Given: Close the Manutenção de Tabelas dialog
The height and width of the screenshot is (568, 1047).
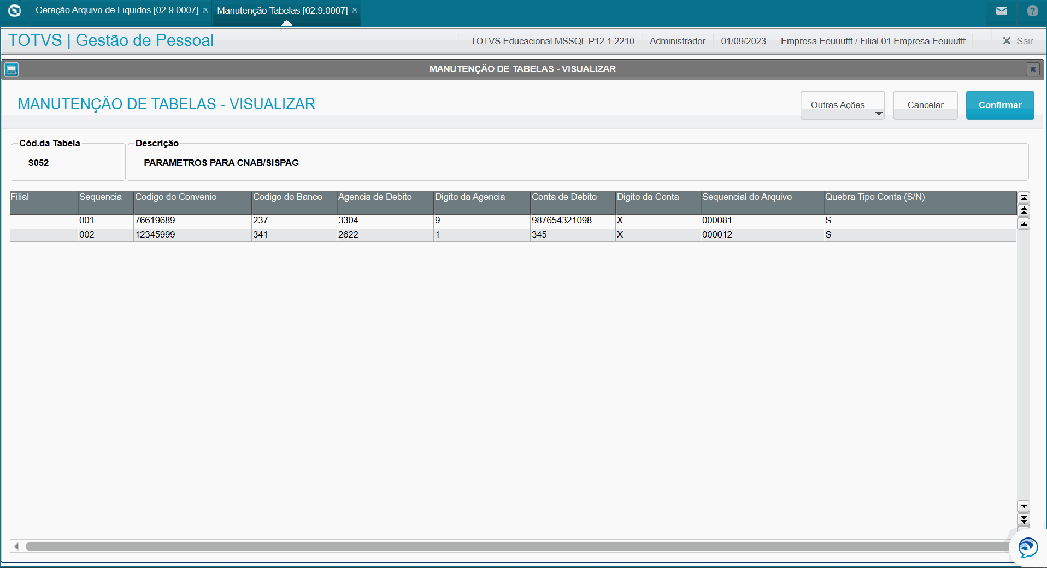Looking at the screenshot, I should [1032, 69].
